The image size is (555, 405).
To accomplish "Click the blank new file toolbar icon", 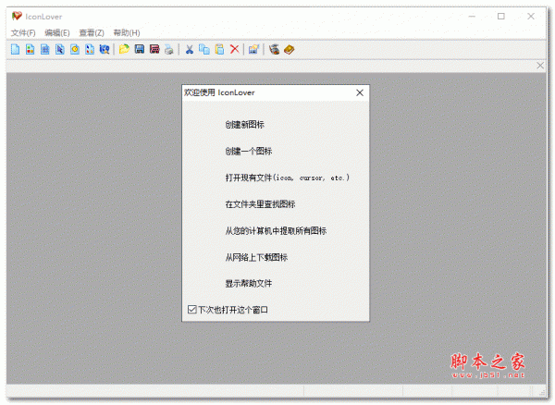I will (x=15, y=50).
